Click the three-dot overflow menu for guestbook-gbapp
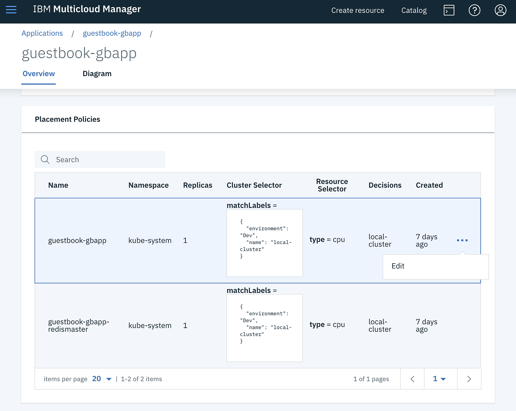 462,240
